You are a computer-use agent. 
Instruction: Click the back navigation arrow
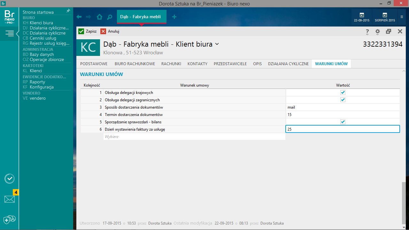79,17
